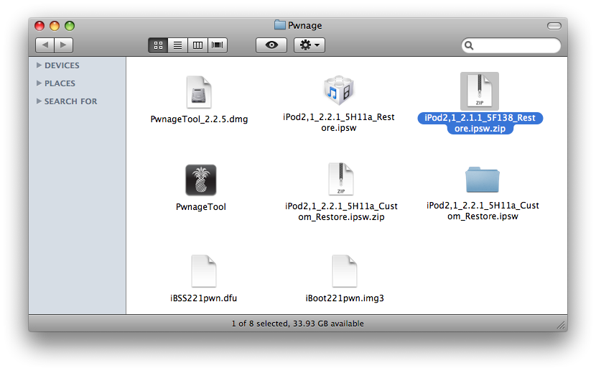Select the PwnageTool_2.2.5.dmg disk image
Image resolution: width=596 pixels, height=371 pixels.
tap(199, 92)
